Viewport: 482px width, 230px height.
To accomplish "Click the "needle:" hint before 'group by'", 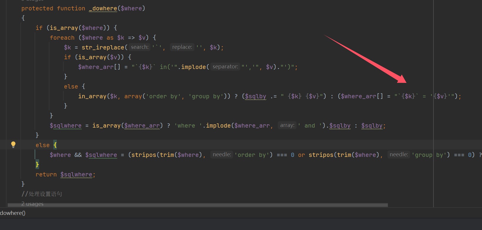I will click(399, 155).
